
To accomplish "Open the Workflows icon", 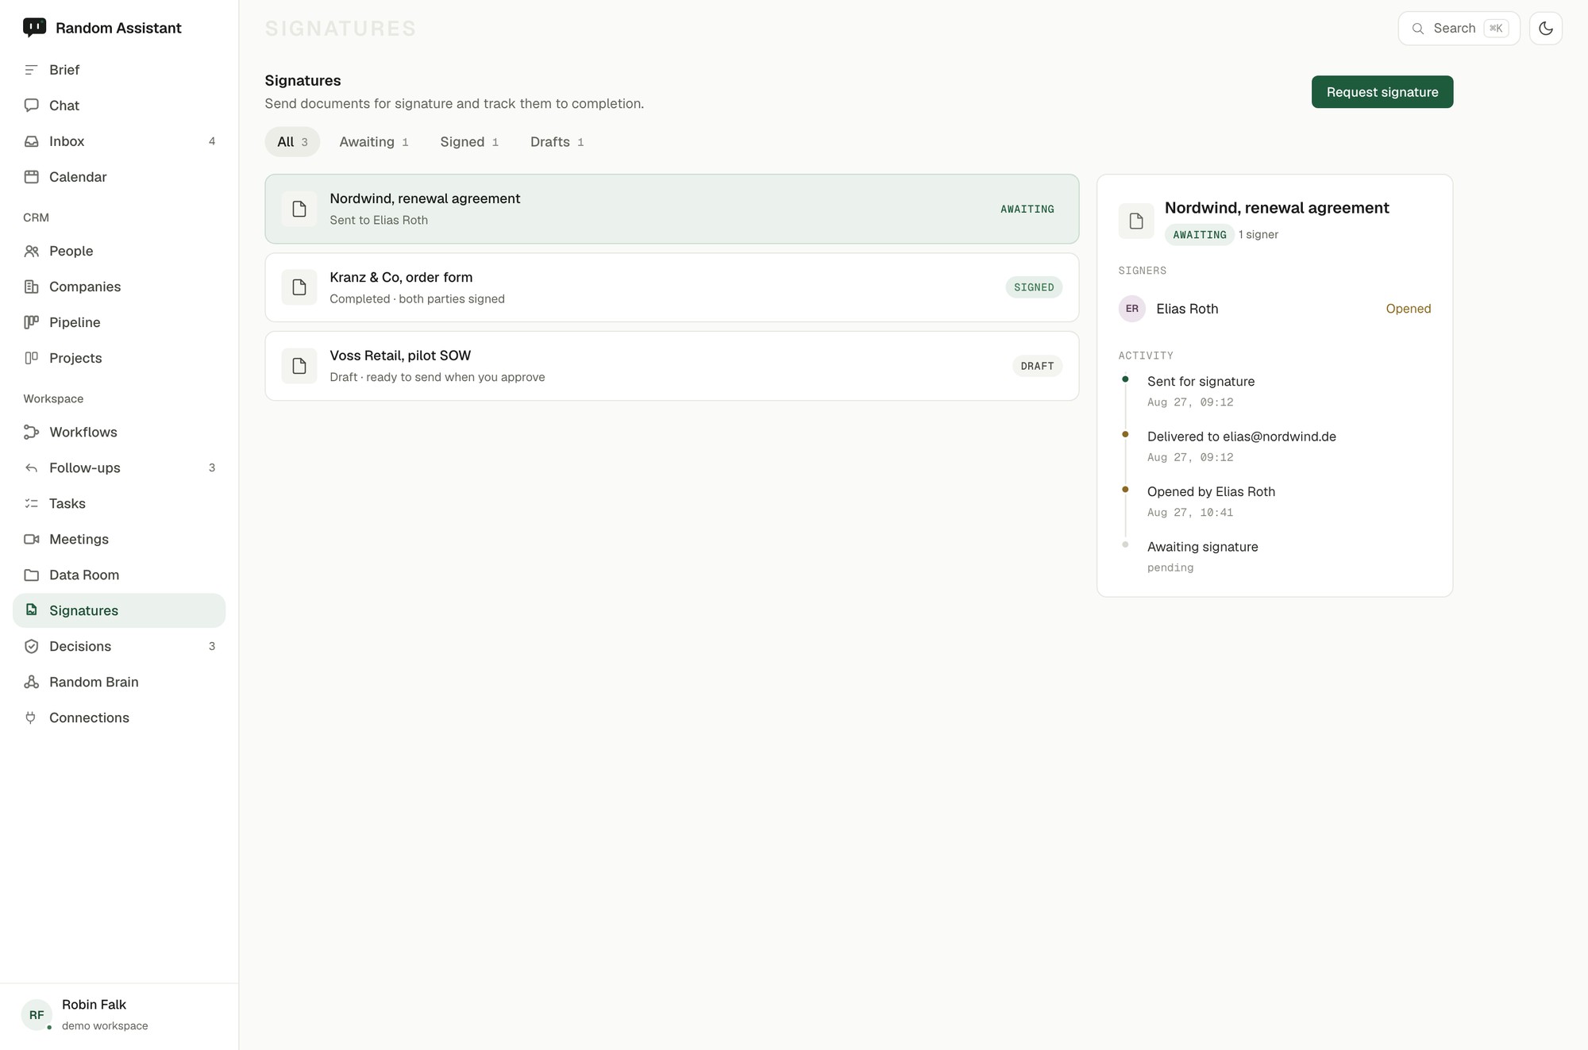I will [32, 432].
